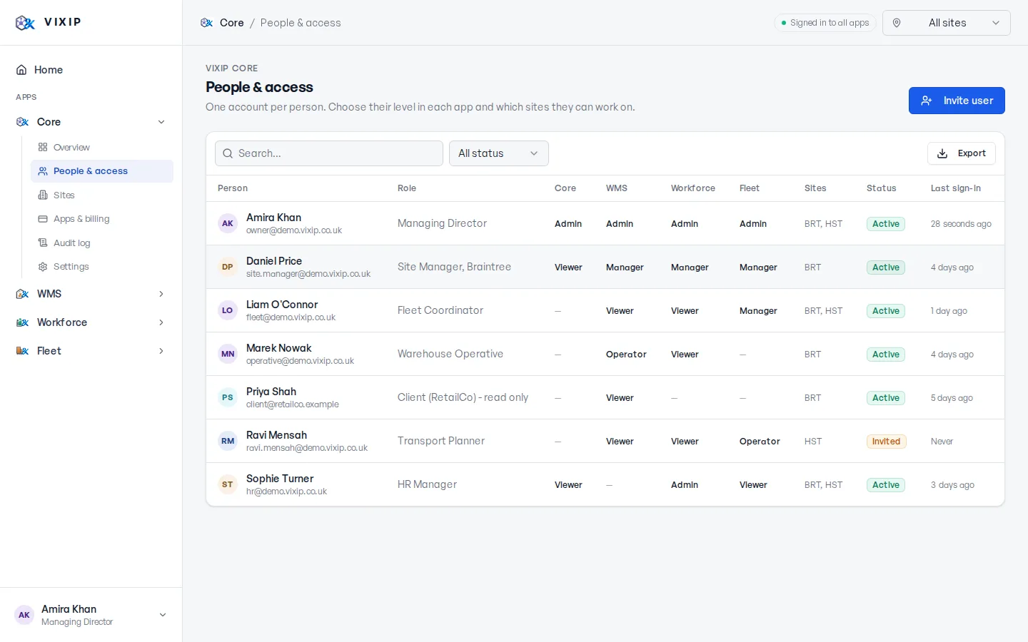
Task: Click the Sites building icon
Action: 43,195
